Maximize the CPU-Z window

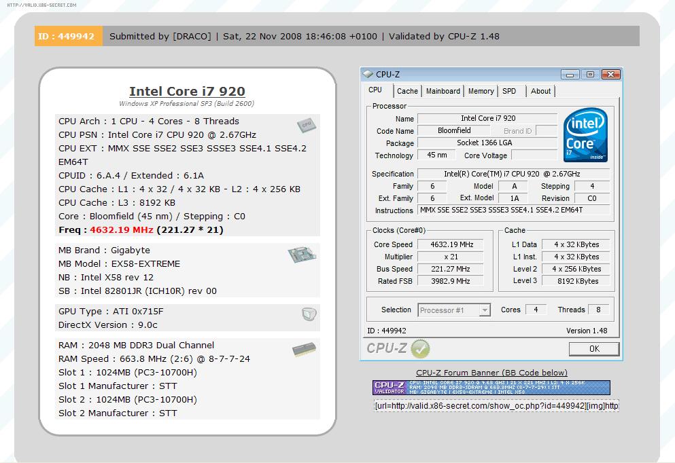pos(590,75)
